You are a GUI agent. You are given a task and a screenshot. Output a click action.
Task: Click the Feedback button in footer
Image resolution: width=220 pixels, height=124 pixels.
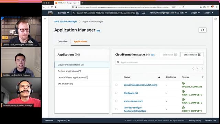tap(49, 121)
